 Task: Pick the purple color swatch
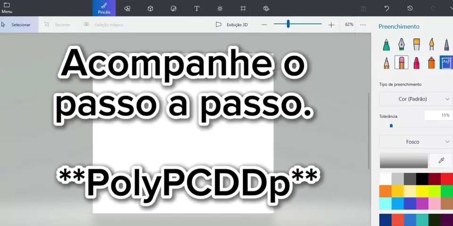[x=422, y=203]
